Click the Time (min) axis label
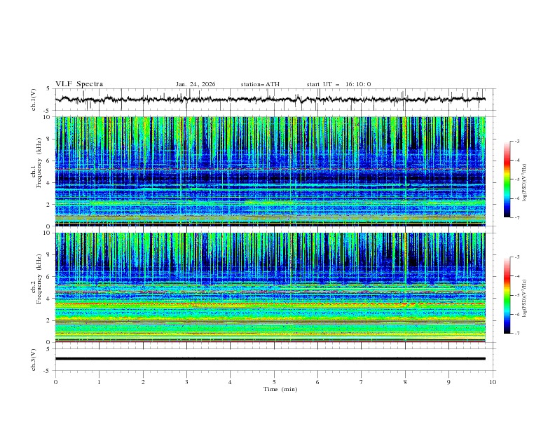 [279, 388]
